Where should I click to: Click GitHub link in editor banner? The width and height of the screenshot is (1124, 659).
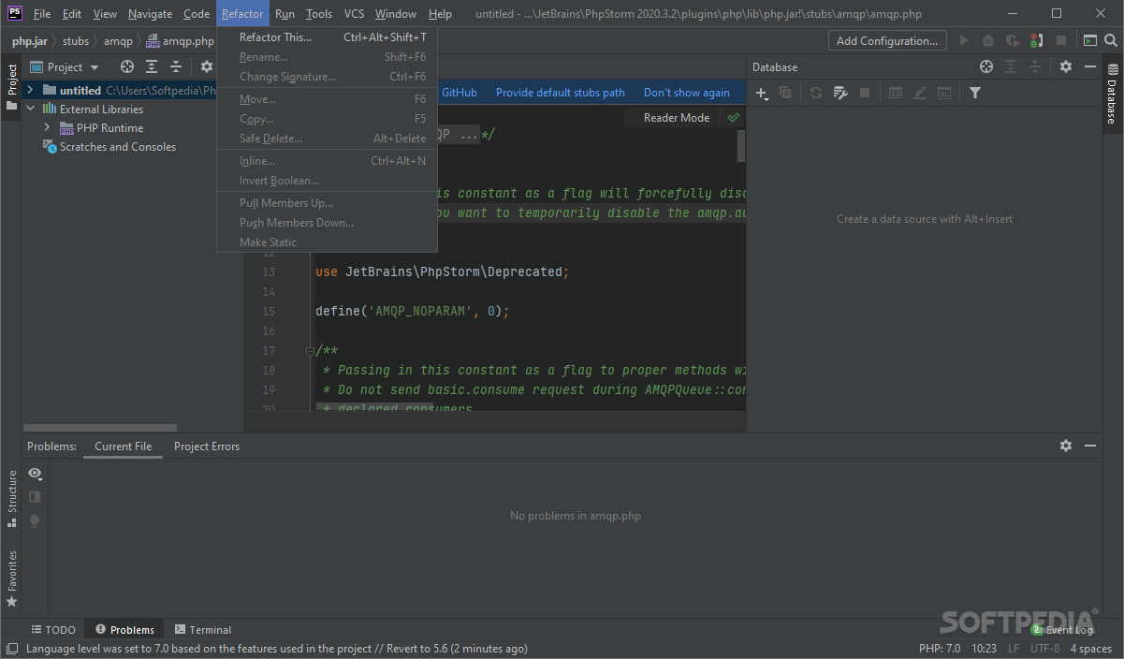pos(459,93)
